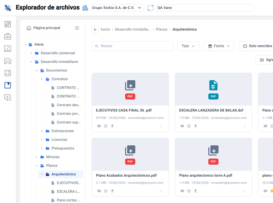Image resolution: width=273 pixels, height=203 pixels.
Task: Open the dashboard grid icon in sidebar
Action: point(7,24)
